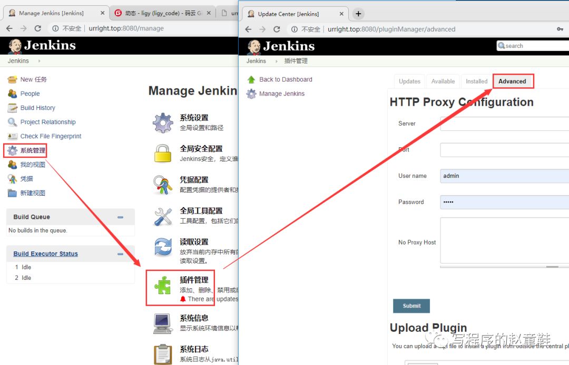The height and width of the screenshot is (365, 569).
Task: Collapse the Build Executor Status panel
Action: click(x=120, y=254)
